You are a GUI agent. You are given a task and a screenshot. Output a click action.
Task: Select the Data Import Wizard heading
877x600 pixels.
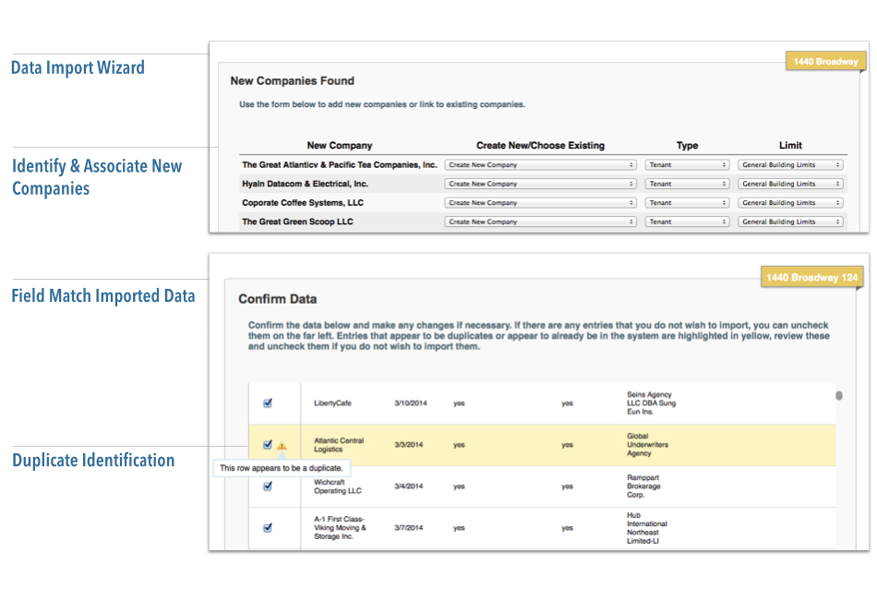point(78,67)
